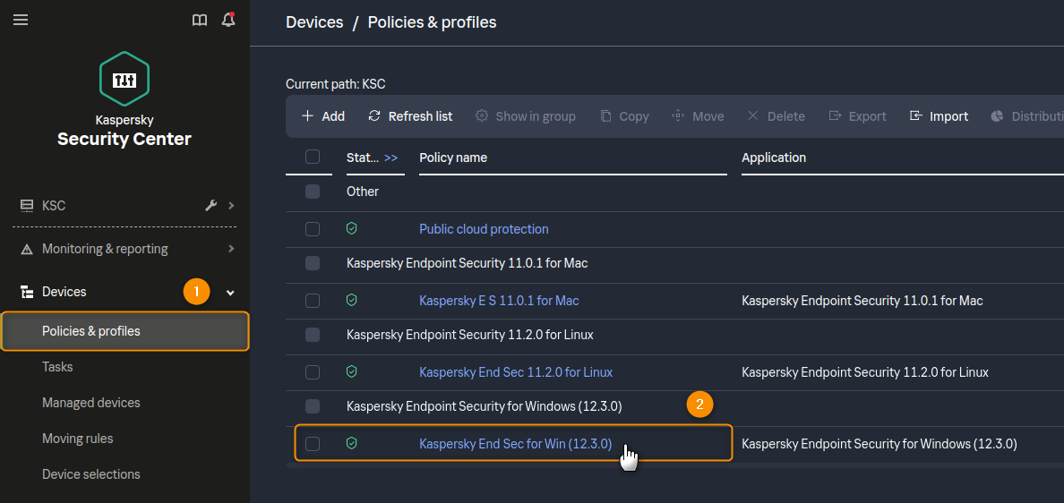The width and height of the screenshot is (1064, 503).
Task: Click the wrench icon next to KSC
Action: 211,206
